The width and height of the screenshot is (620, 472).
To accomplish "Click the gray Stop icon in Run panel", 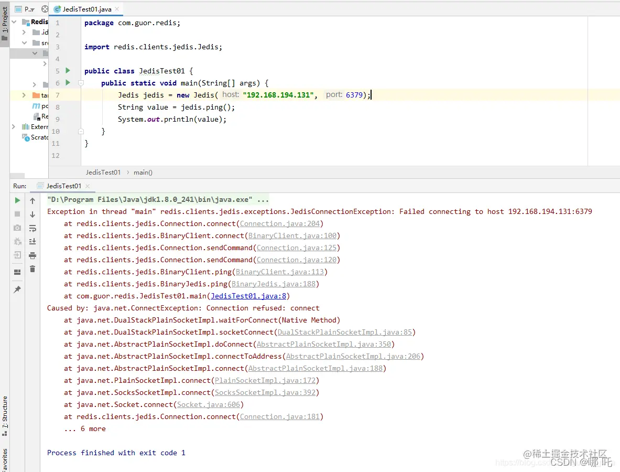I will coord(17,214).
